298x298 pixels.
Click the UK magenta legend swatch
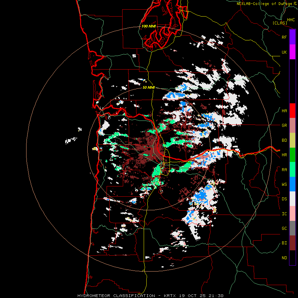pyautogui.click(x=292, y=52)
